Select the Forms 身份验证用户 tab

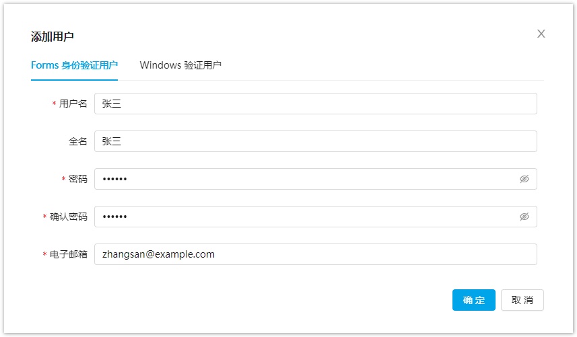tap(74, 65)
